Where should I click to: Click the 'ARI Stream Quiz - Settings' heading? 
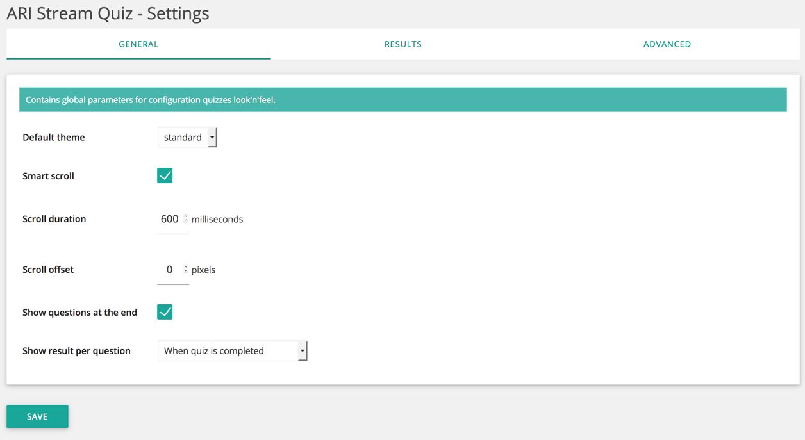point(108,13)
